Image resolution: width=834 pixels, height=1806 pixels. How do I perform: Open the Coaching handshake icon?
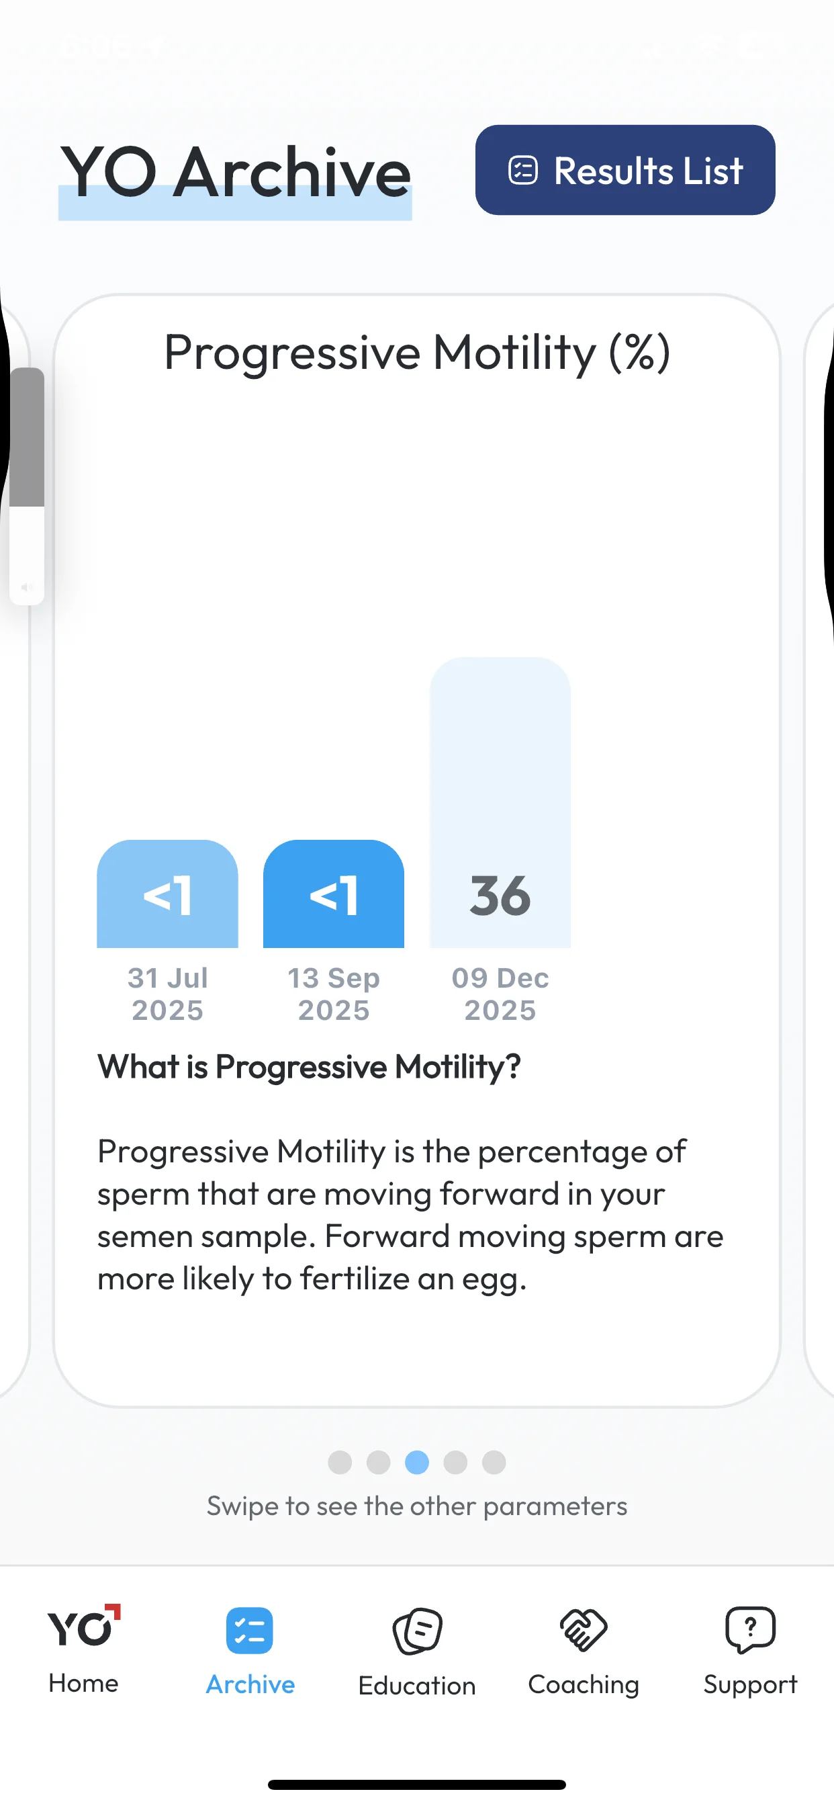pyautogui.click(x=583, y=1630)
